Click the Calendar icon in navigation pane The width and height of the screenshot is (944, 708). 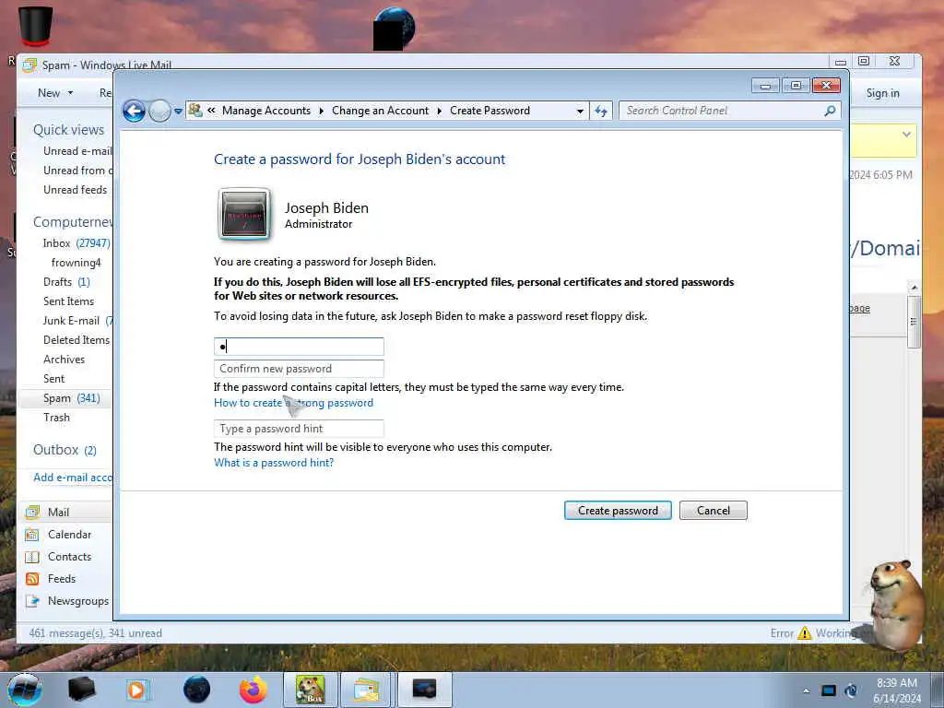(x=32, y=535)
